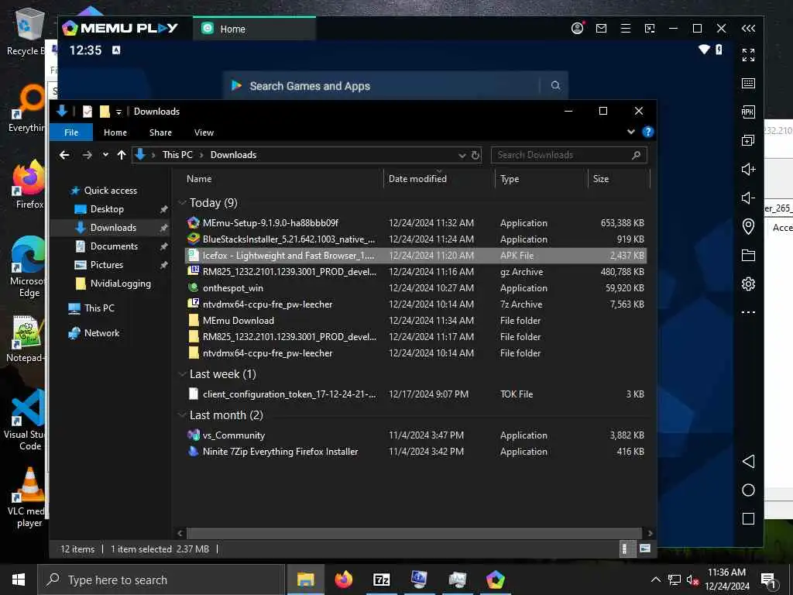Click the horizontal scrollbar in file list
The width and height of the screenshot is (793, 595).
[414, 533]
